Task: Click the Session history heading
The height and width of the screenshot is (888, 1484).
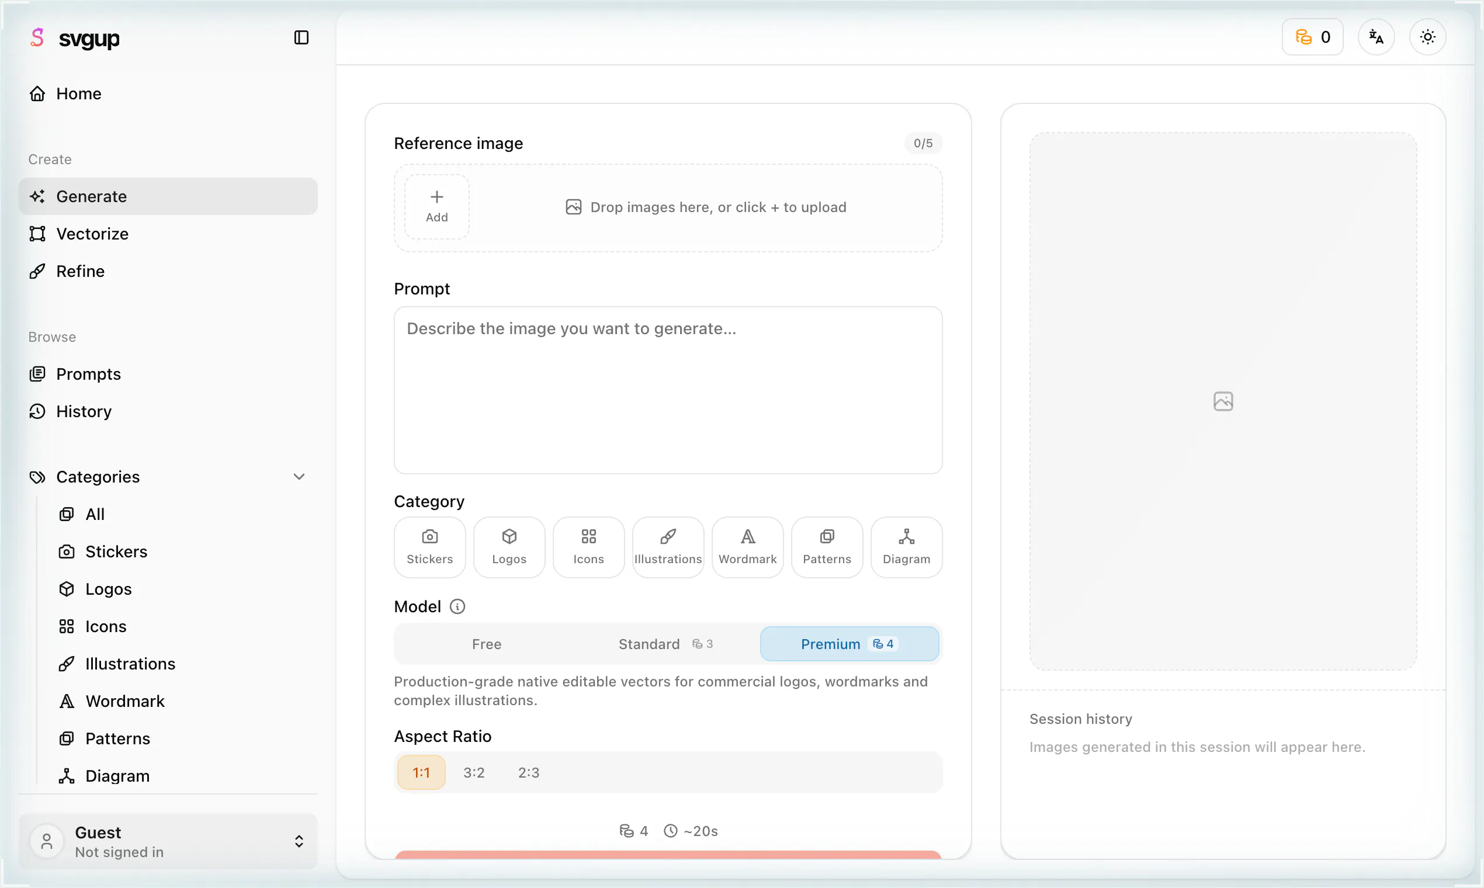Action: pos(1081,719)
